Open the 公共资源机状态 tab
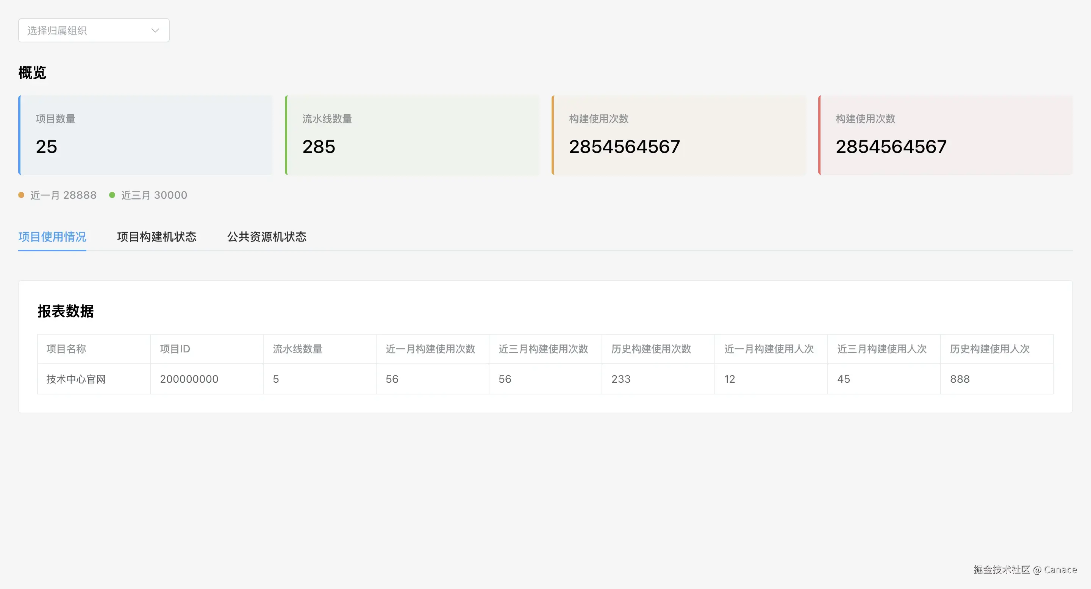The image size is (1091, 589). click(x=266, y=237)
